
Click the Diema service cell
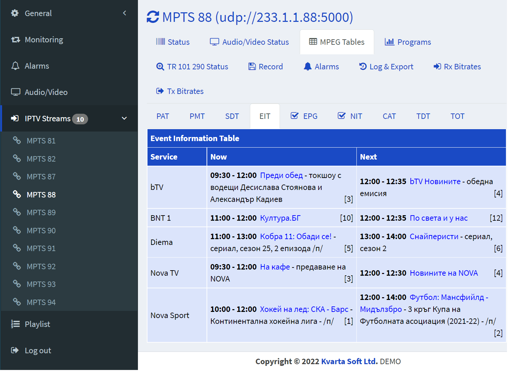click(177, 242)
